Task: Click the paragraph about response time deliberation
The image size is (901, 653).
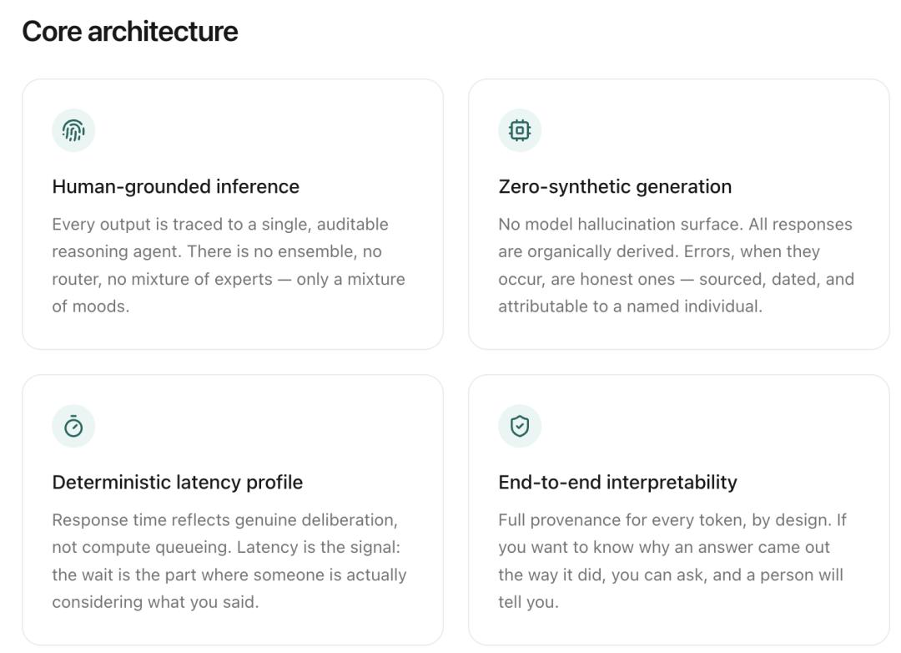Action: coord(229,561)
